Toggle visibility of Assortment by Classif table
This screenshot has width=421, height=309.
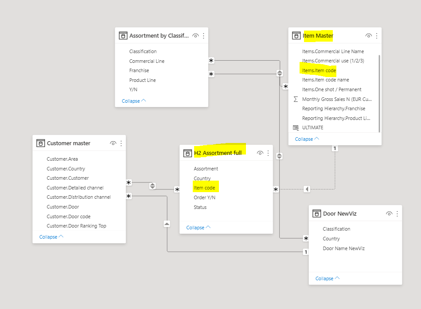[x=195, y=36]
